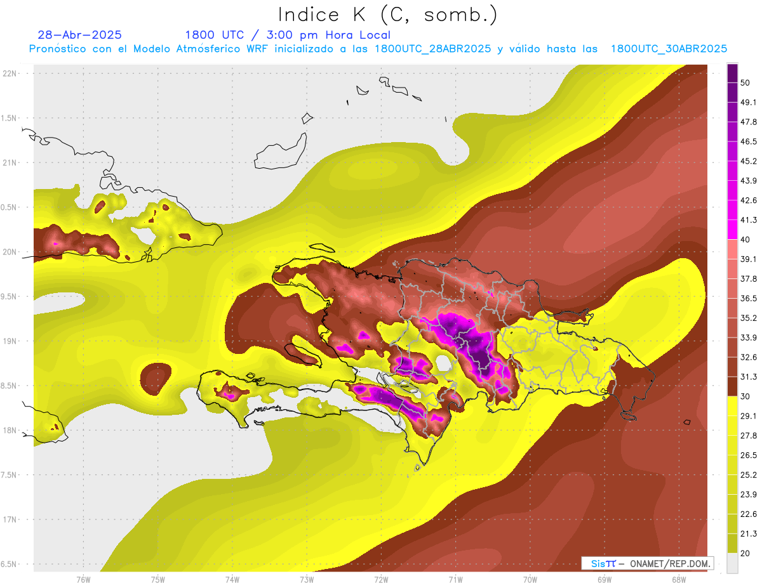Click the 'Indice K (C, somb.)' title
Image resolution: width=762 pixels, height=588 pixels.
coord(387,15)
